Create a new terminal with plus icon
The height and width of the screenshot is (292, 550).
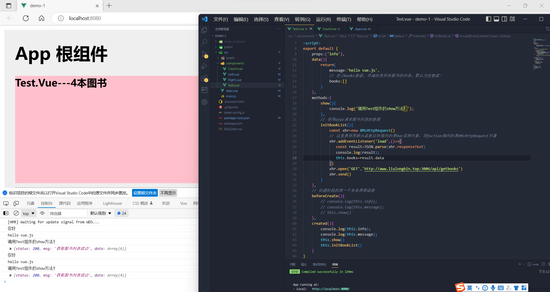pos(520,264)
